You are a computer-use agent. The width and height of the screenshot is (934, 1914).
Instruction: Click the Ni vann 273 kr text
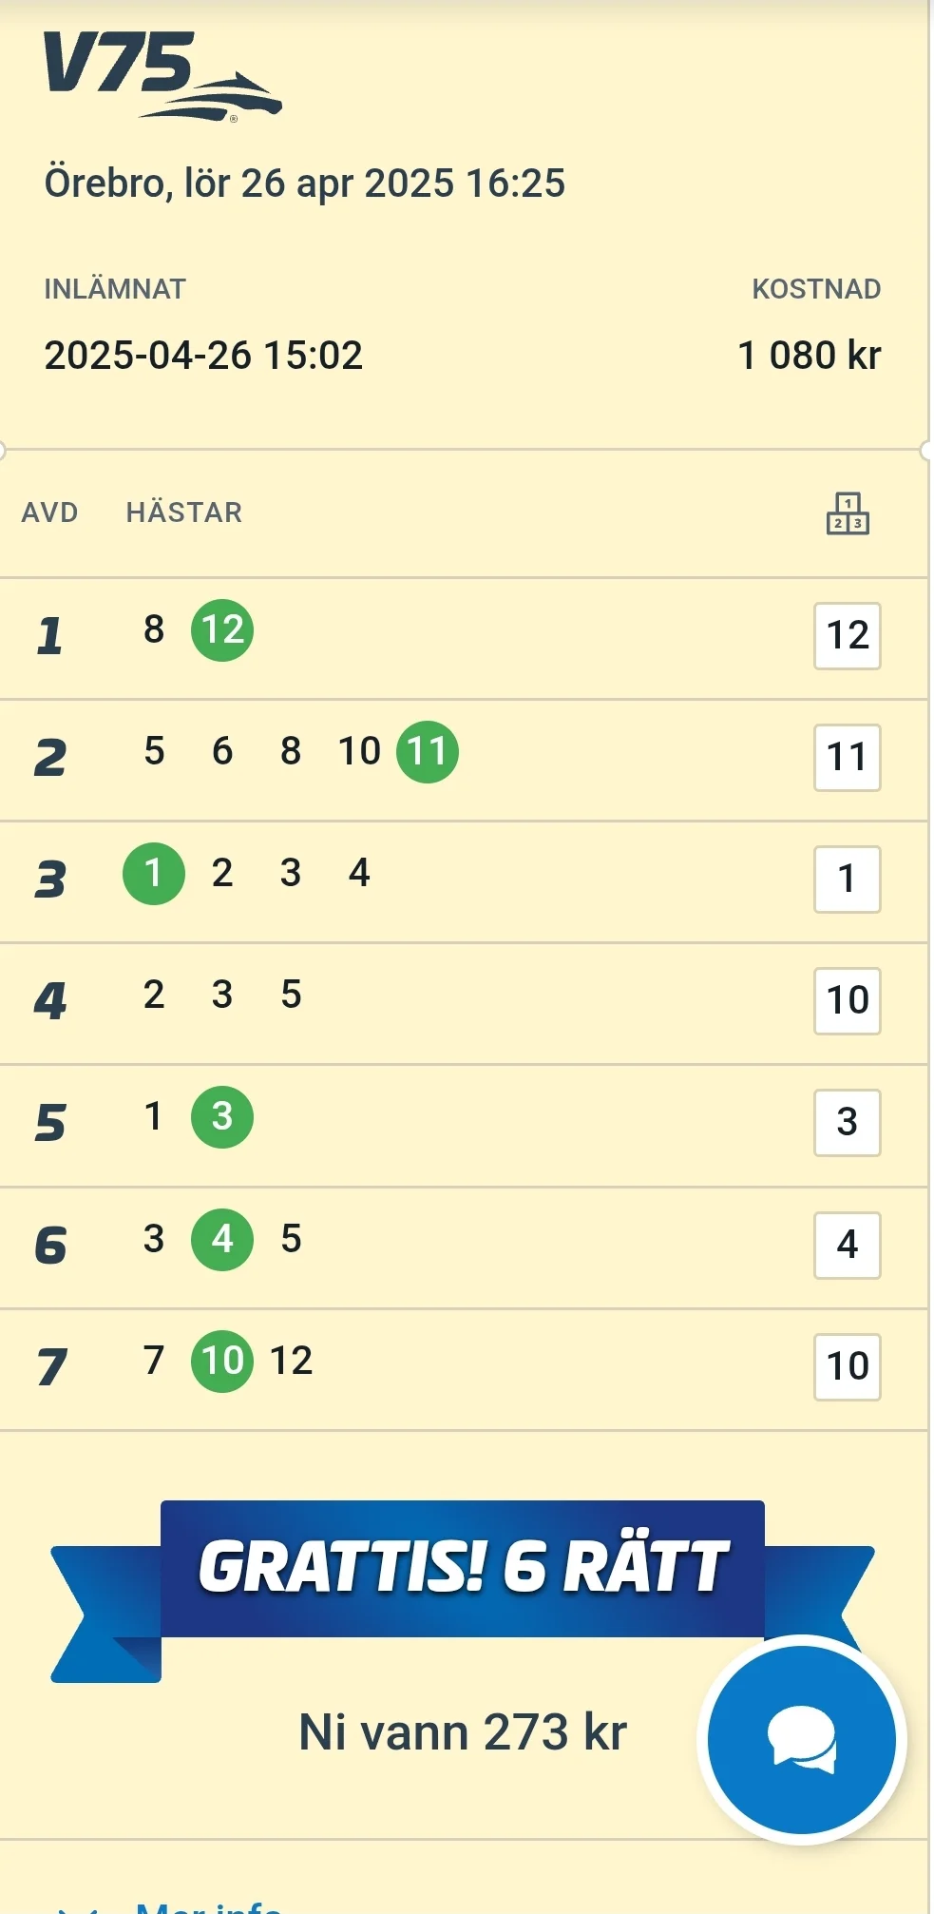coord(463,1732)
